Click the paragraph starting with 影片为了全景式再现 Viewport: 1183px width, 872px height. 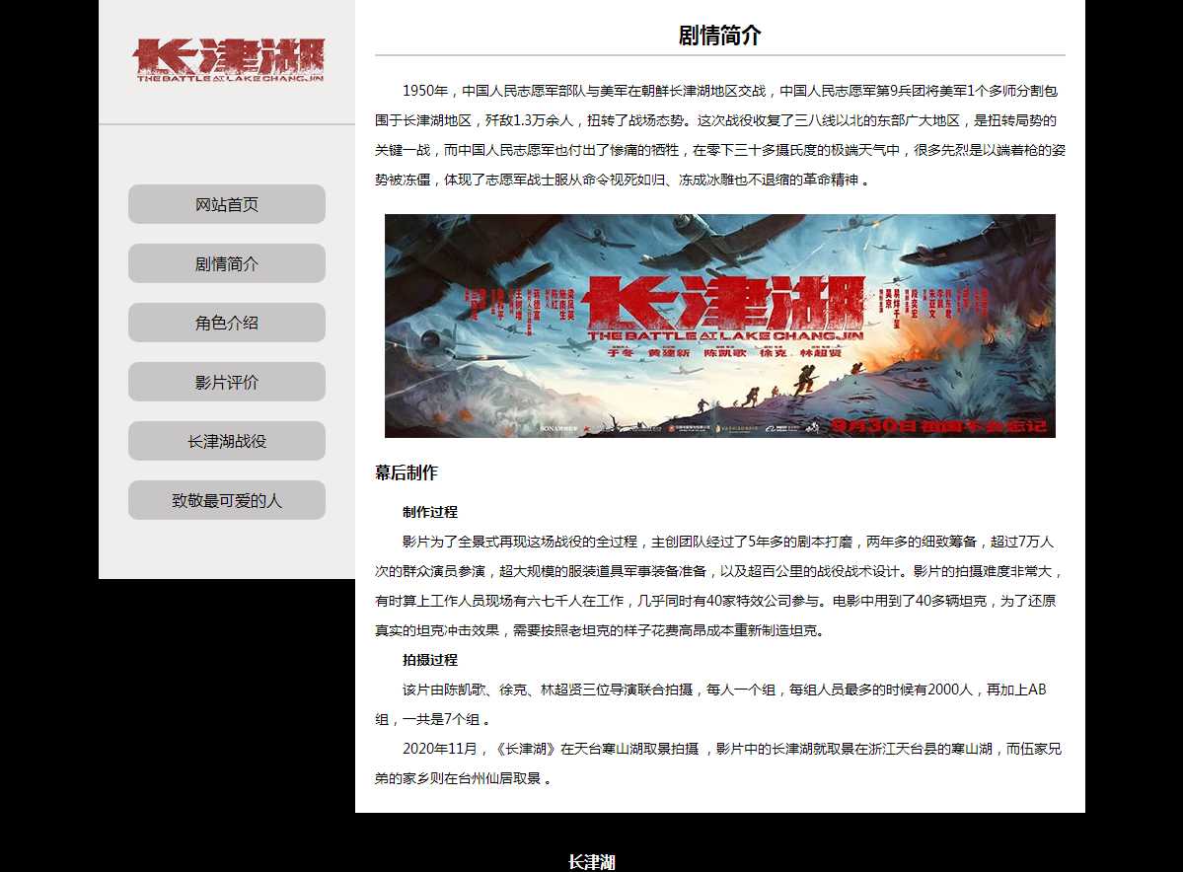719,586
